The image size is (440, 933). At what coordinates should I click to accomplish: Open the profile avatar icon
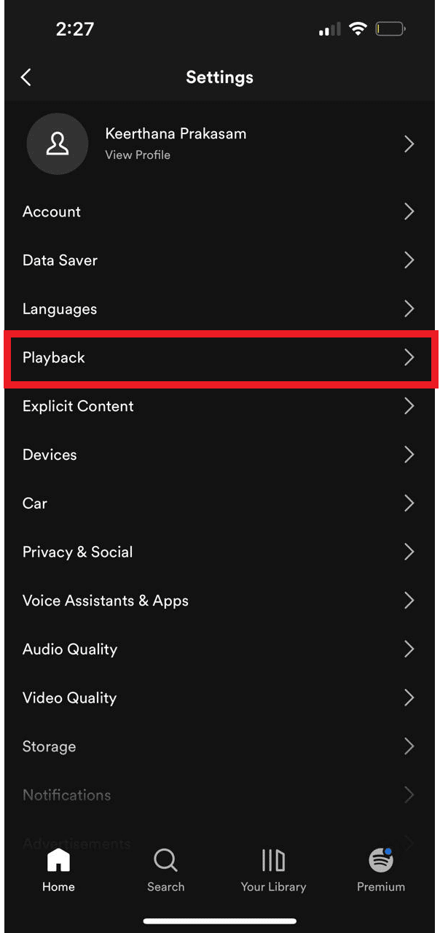(58, 144)
